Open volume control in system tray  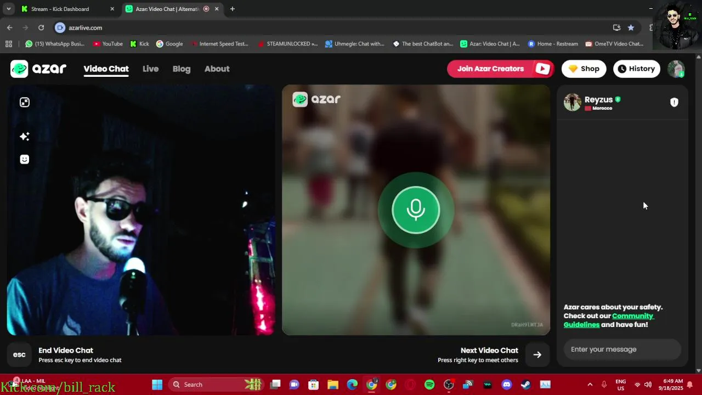click(648, 385)
